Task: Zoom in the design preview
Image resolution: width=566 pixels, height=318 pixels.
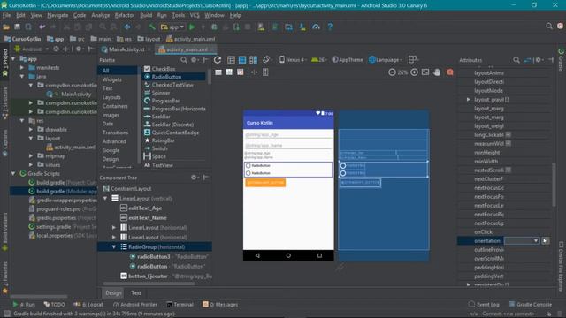Action: click(x=415, y=72)
